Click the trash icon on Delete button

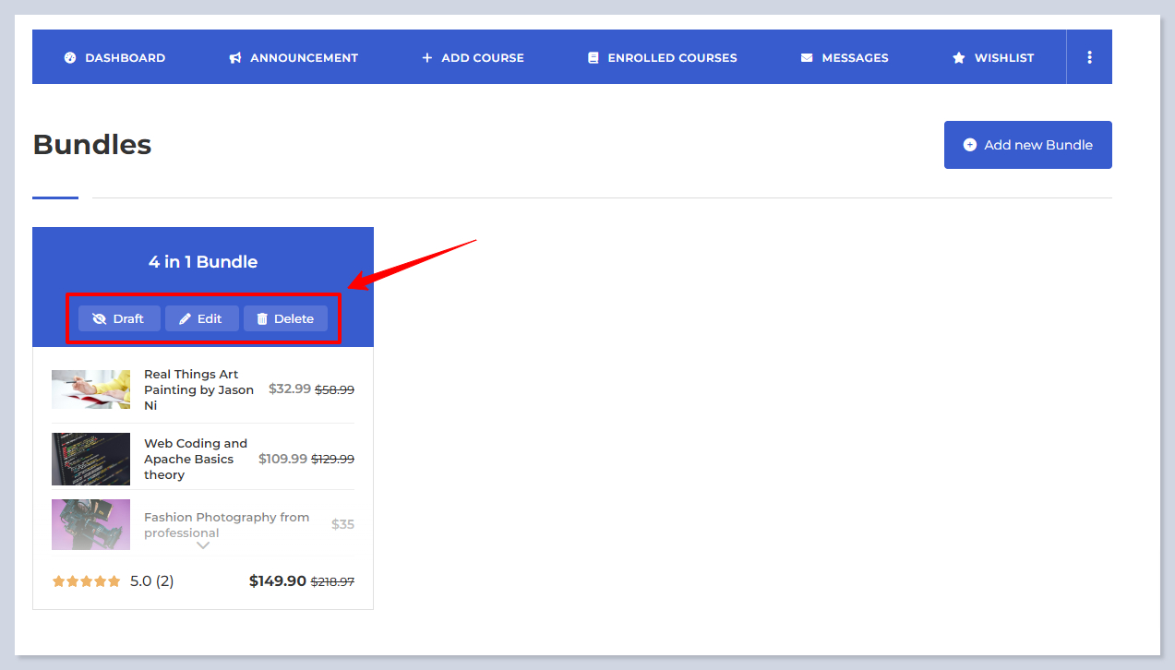(262, 318)
